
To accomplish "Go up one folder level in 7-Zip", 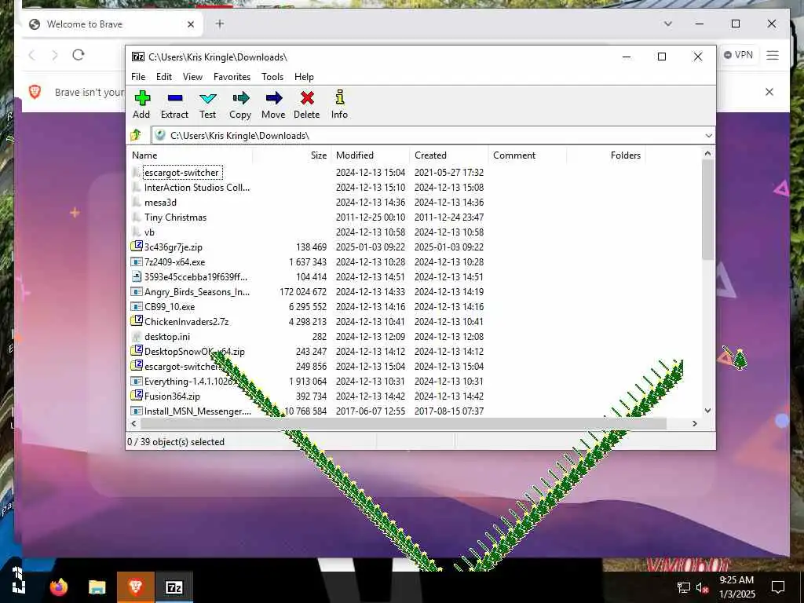I will coord(136,135).
